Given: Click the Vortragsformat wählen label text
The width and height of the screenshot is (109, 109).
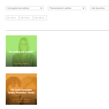Looking at the screenshot, I should (x=18, y=8).
